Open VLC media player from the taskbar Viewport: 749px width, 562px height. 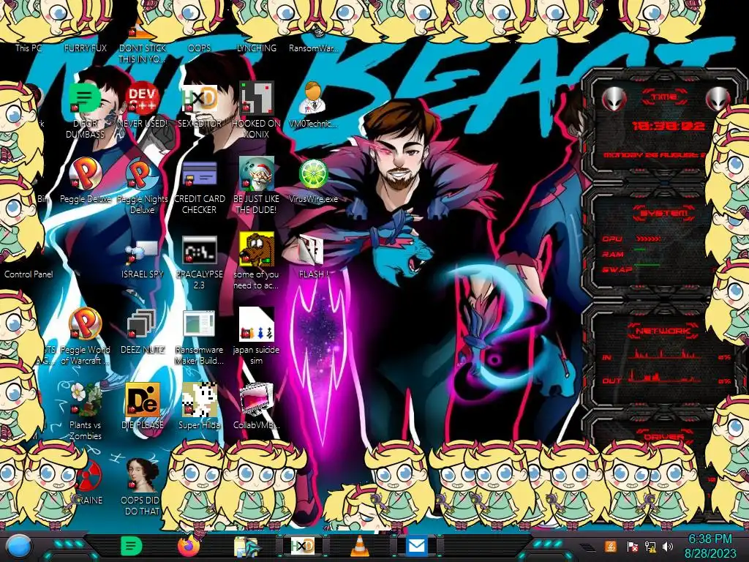360,547
